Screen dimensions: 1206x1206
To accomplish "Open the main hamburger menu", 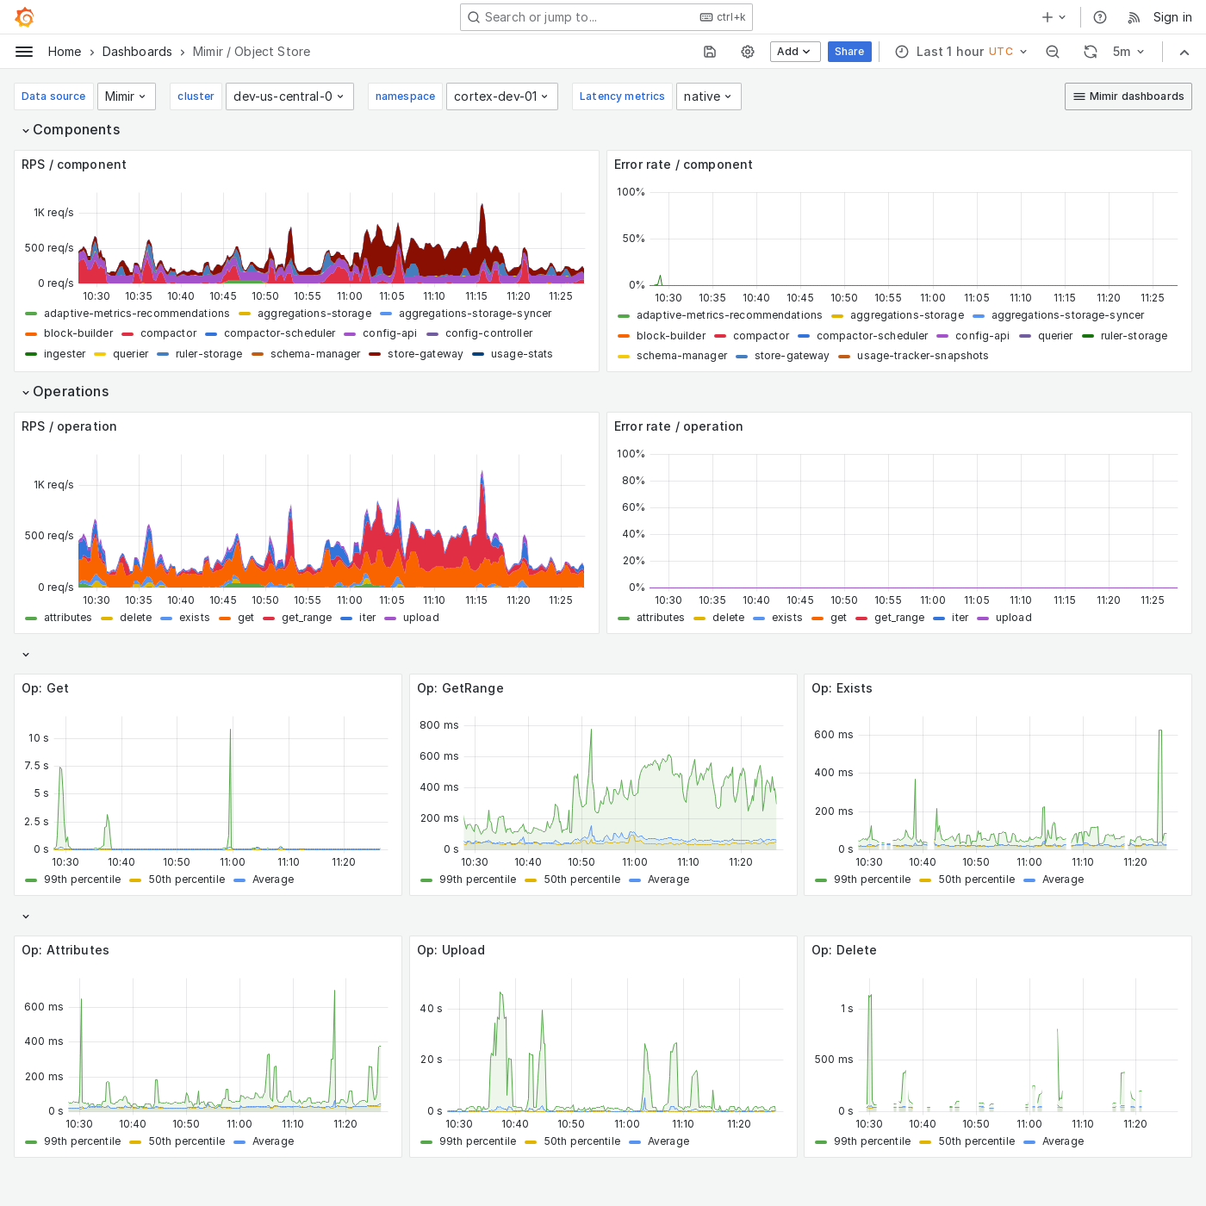I will (24, 52).
